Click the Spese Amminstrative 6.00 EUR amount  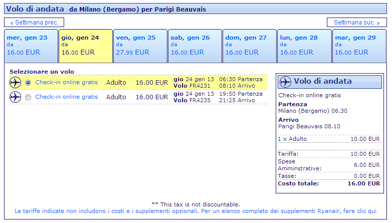367,165
